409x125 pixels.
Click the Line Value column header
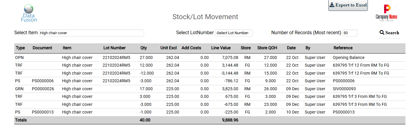(x=221, y=48)
